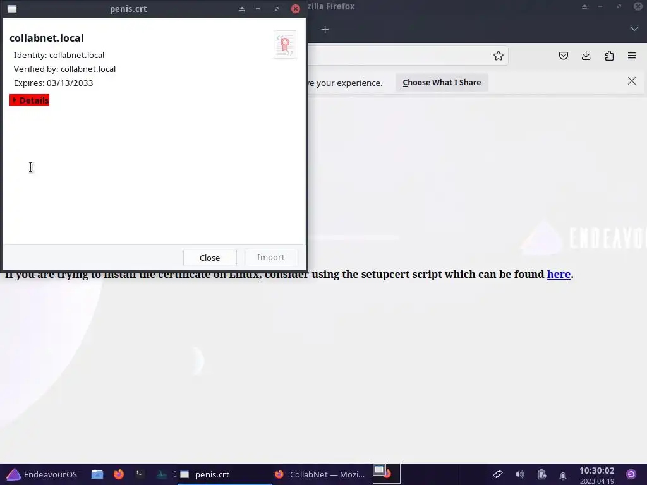647x485 pixels.
Task: Open the system monitor taskbar launcher
Action: tap(161, 474)
